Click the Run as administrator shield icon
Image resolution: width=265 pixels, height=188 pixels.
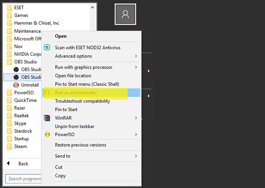[47, 93]
